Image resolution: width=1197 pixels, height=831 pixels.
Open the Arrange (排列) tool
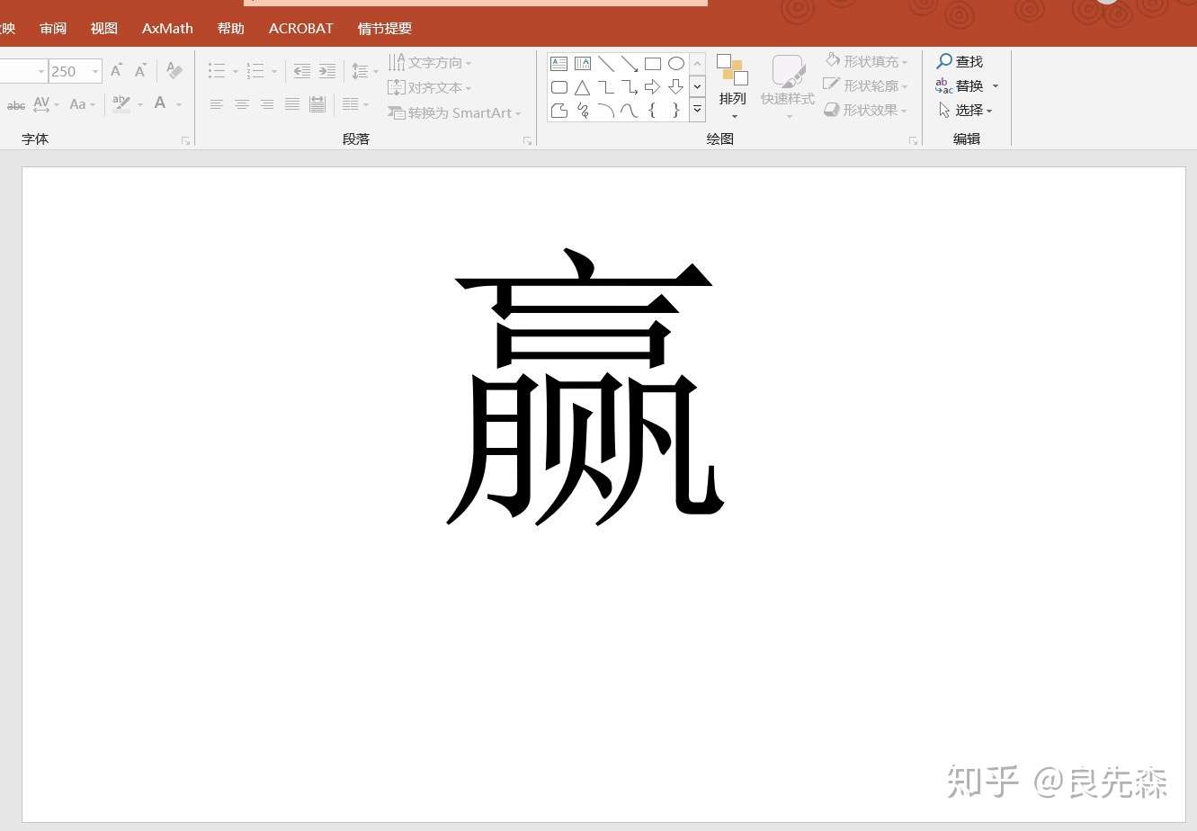click(733, 84)
